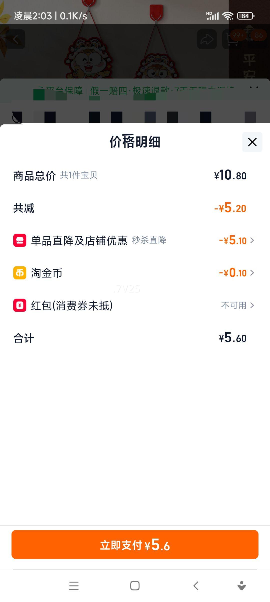Pay now with 立即支付 ¥5.6
This screenshot has height=602, width=270.
pos(135,544)
